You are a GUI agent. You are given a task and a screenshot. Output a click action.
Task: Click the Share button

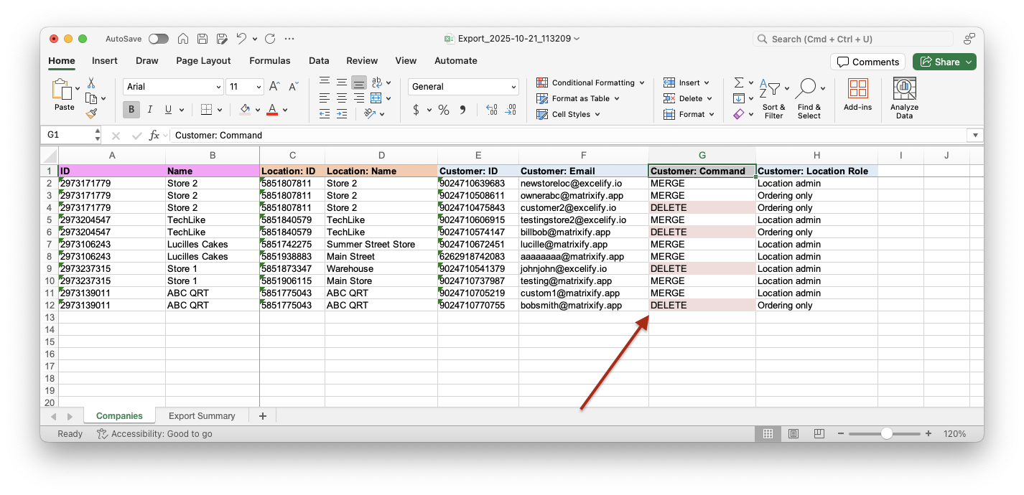click(939, 62)
